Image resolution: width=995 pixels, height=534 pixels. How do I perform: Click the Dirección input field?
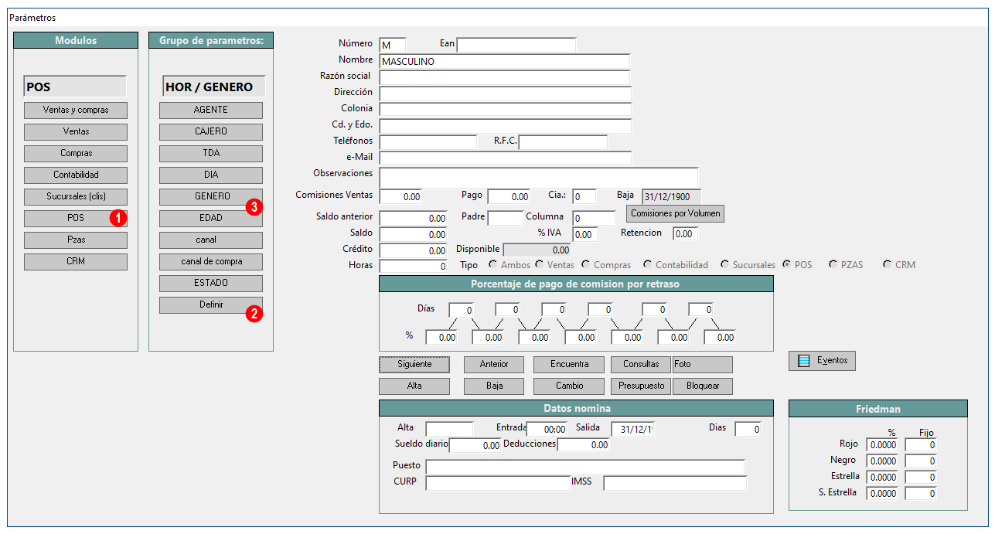click(506, 94)
